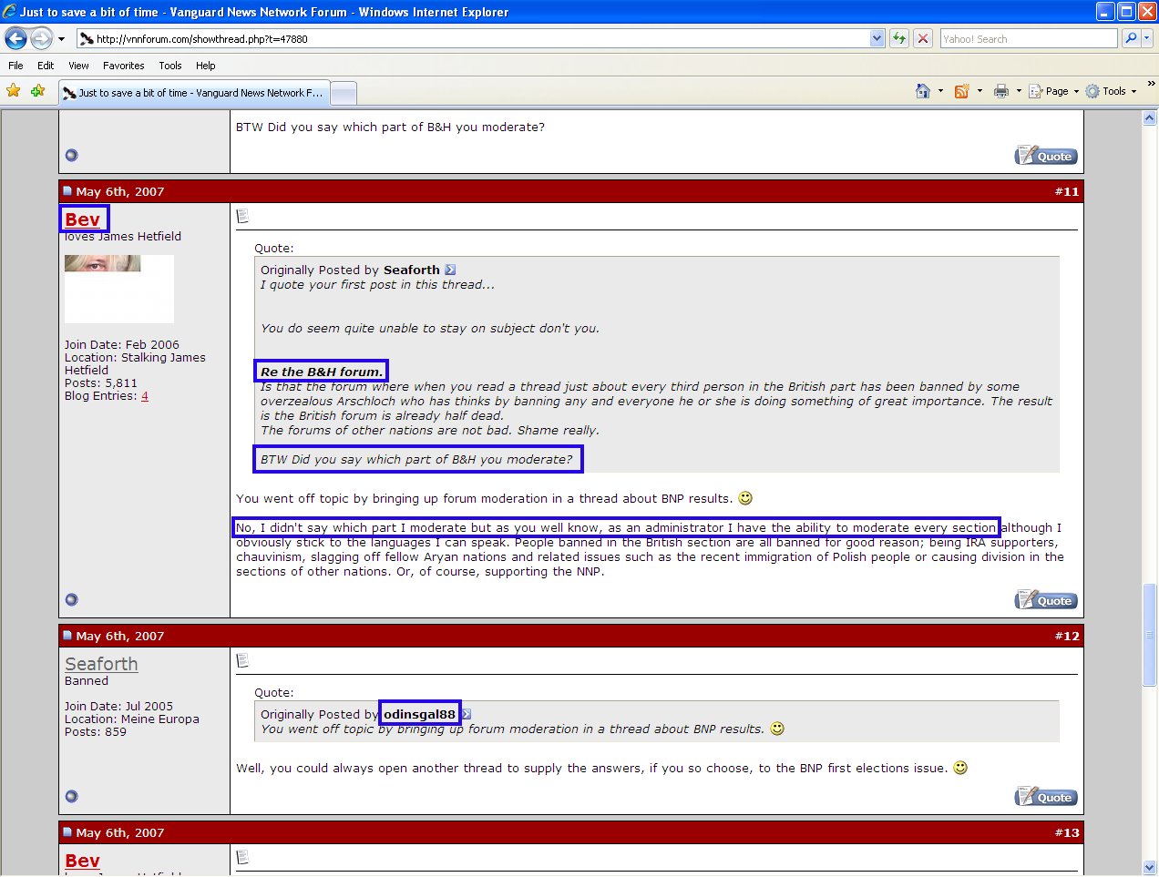The image size is (1159, 877).
Task: Click the Add to Favorites icon
Action: 37,91
